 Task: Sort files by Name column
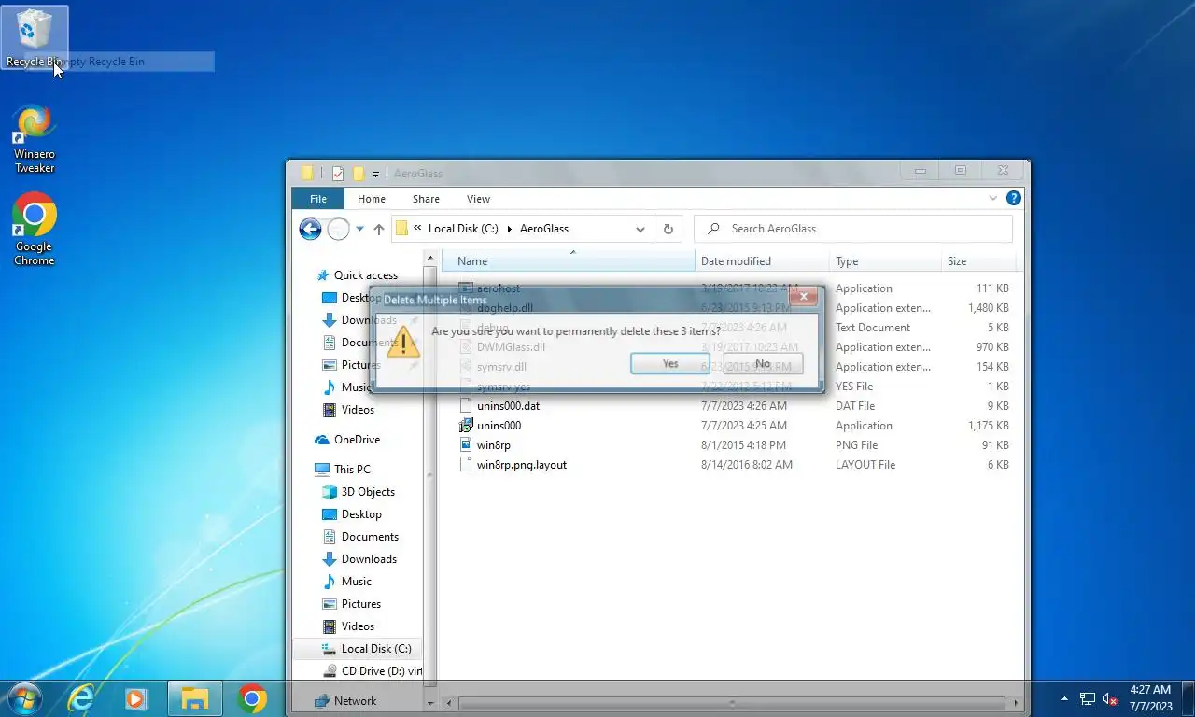569,261
